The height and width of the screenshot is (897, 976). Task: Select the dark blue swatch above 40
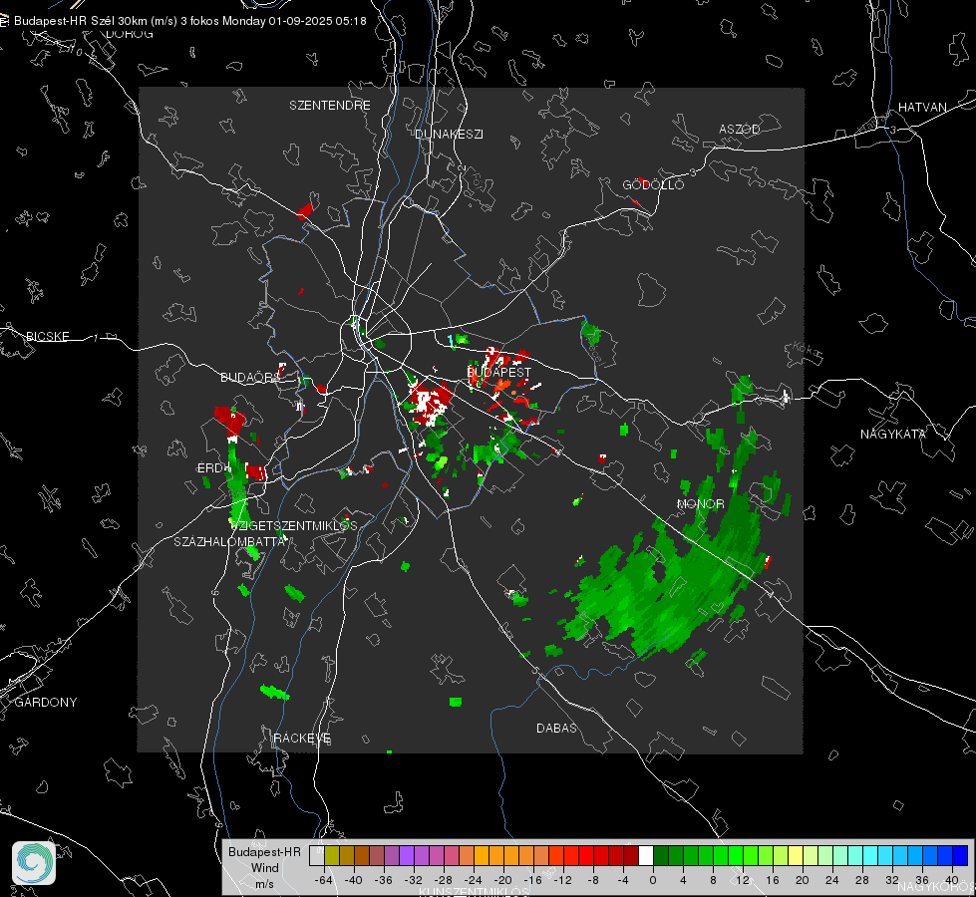tap(960, 856)
